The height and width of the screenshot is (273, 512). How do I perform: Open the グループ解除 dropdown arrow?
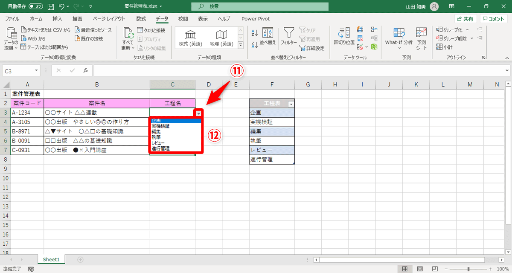[x=472, y=38]
